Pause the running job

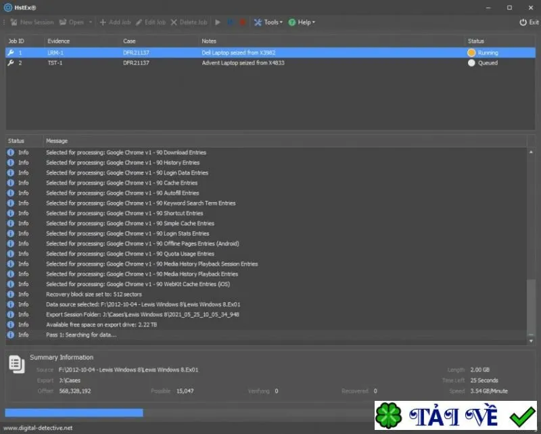231,22
